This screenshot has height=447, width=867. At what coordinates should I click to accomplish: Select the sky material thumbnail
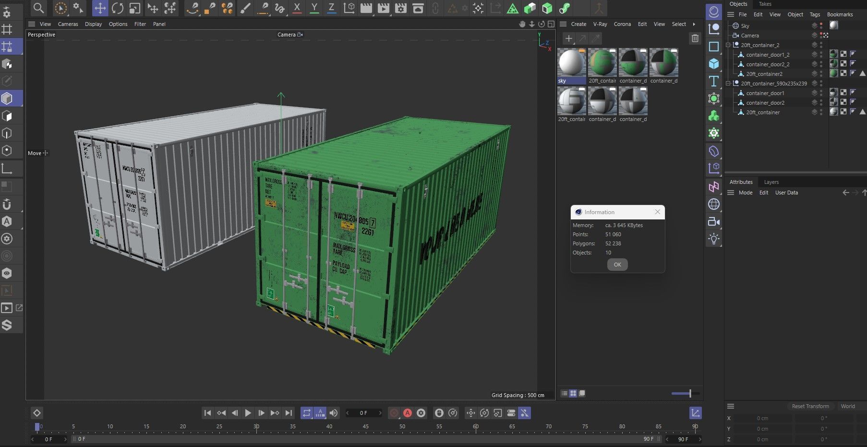coord(571,62)
